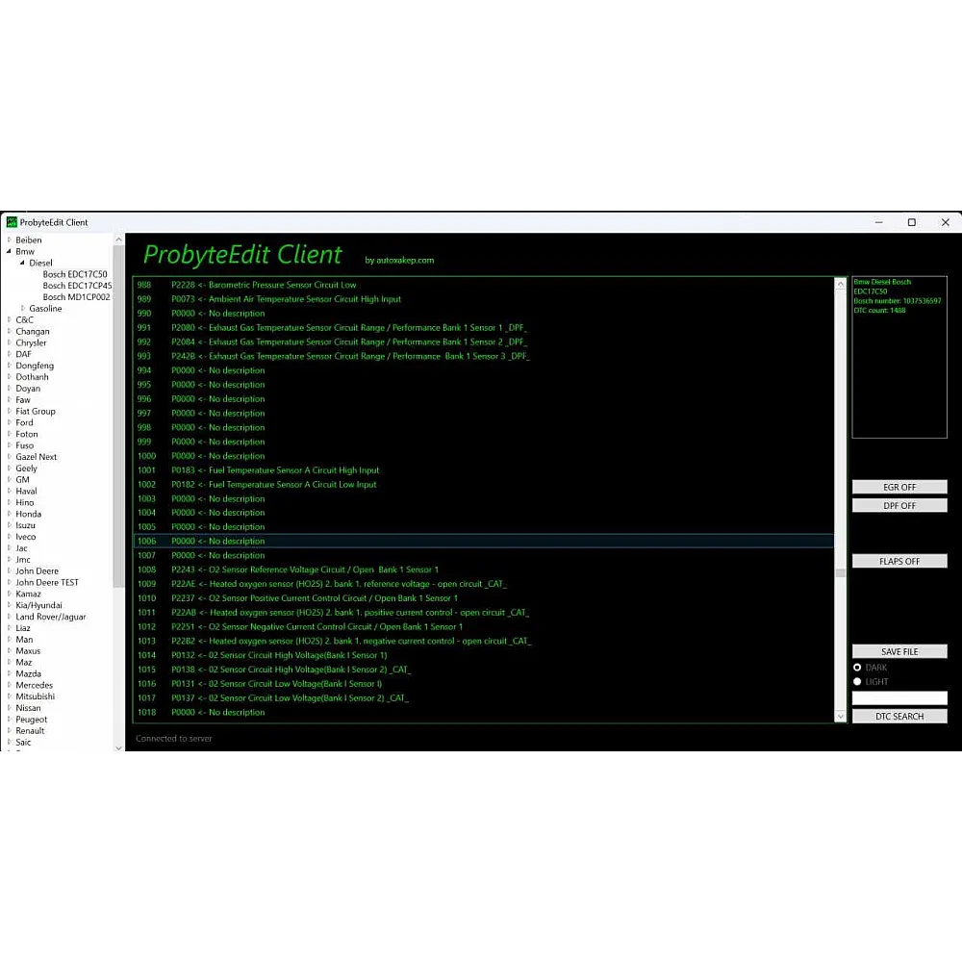Click the DTC list scrollbar down arrow
This screenshot has height=962, width=962.
[841, 717]
